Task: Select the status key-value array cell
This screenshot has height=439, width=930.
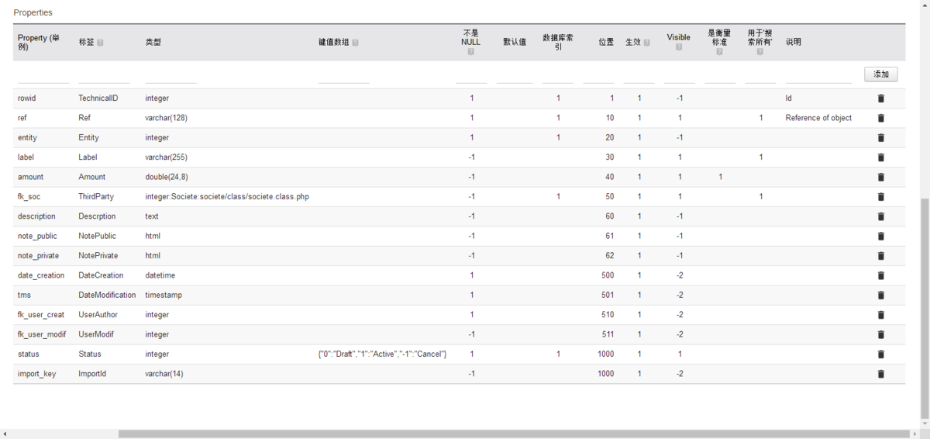Action: (382, 354)
